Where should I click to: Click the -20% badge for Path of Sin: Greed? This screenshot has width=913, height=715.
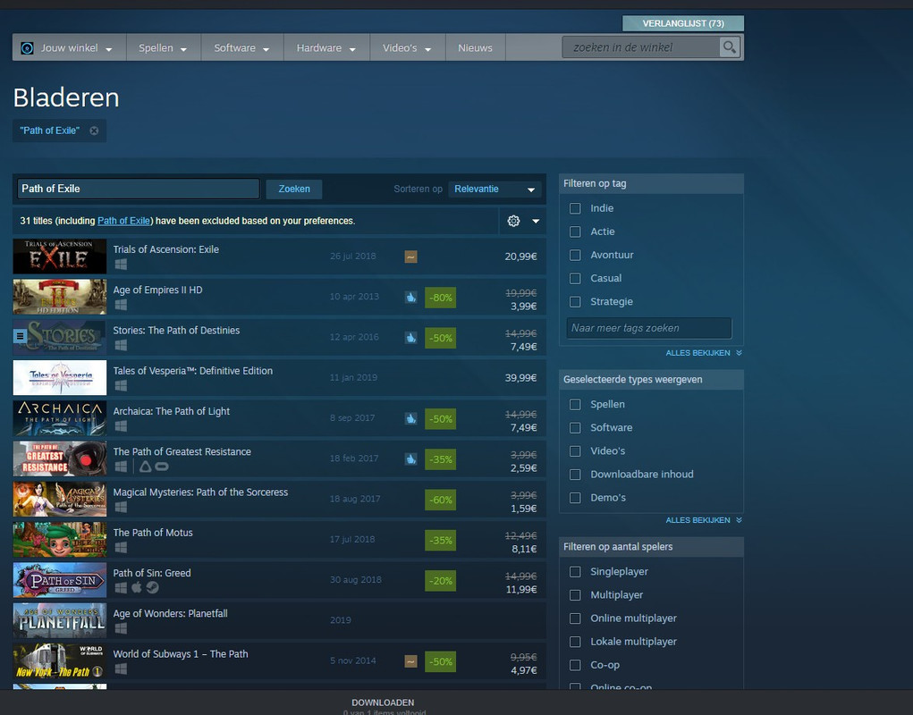click(440, 581)
